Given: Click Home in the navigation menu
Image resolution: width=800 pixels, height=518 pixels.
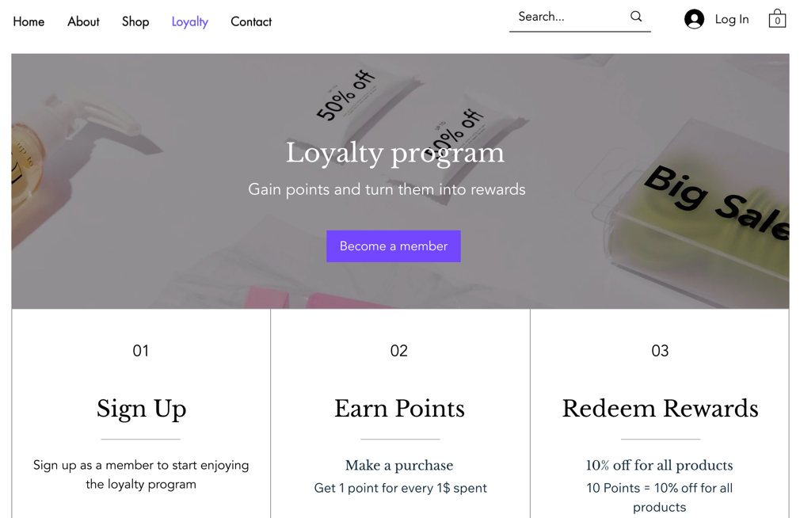Looking at the screenshot, I should click(x=29, y=21).
